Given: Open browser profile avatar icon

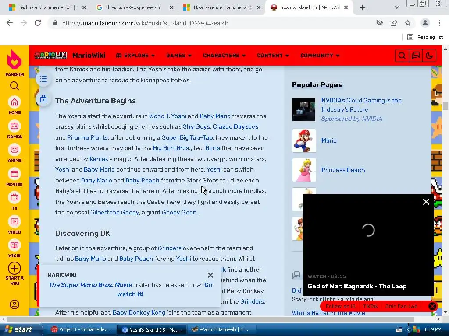Looking at the screenshot, I should click(x=425, y=23).
